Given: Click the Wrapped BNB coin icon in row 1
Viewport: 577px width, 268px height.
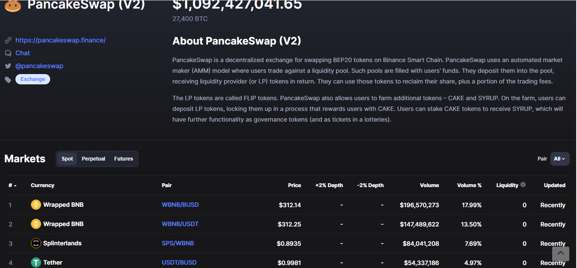Looking at the screenshot, I should [36, 205].
